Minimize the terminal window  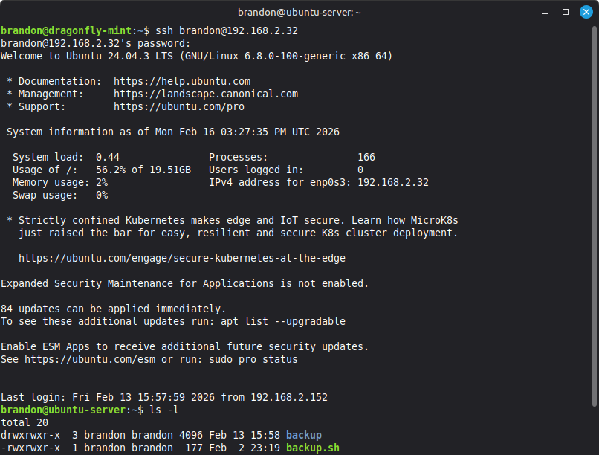(547, 12)
